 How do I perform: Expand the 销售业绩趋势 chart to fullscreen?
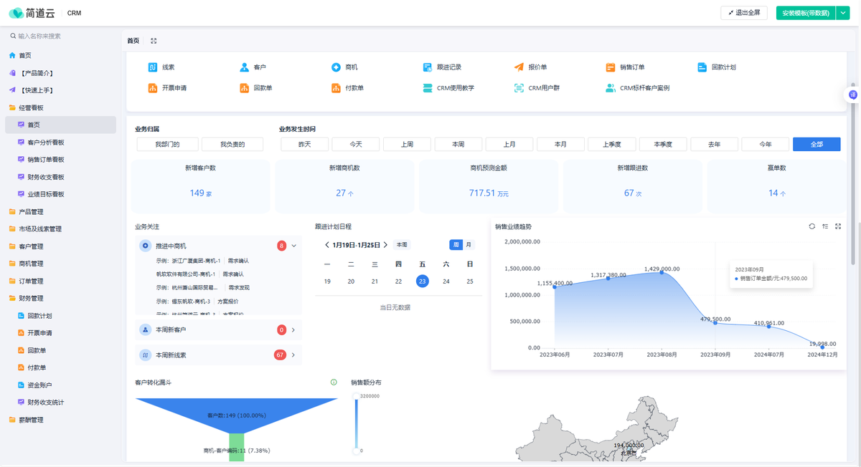(x=838, y=226)
